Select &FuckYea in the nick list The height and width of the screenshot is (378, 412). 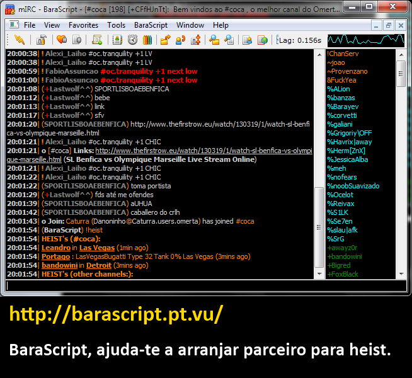coord(341,80)
